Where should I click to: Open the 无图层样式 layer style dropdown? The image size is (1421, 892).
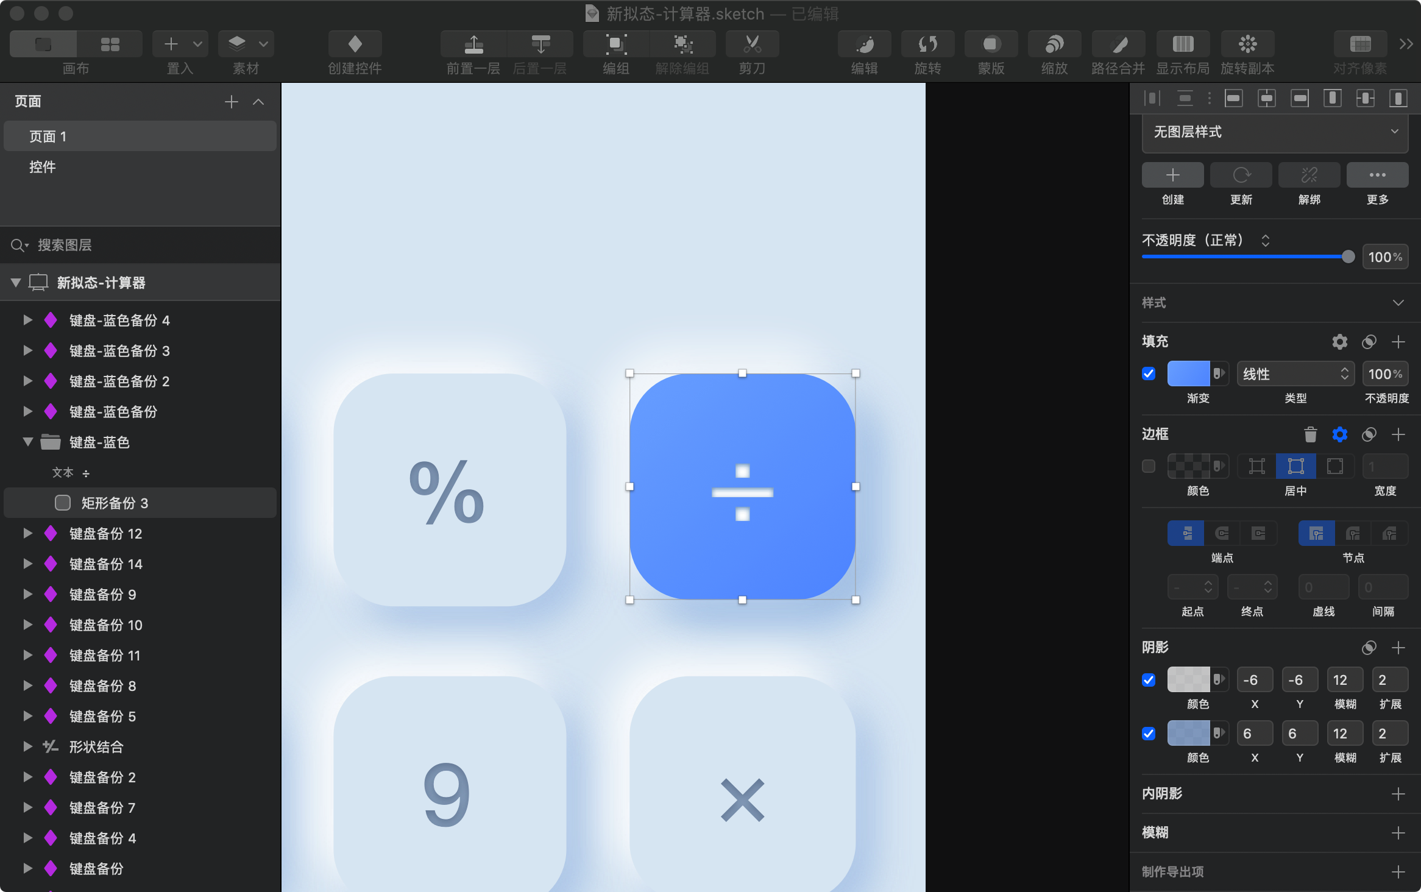pyautogui.click(x=1274, y=132)
